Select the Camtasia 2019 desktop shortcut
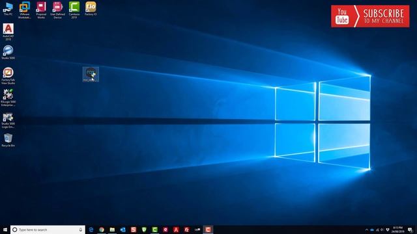Viewport: 417px width, 234px height. (74, 10)
